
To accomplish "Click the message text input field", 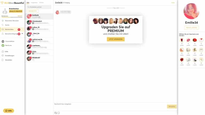I will pos(110,106).
